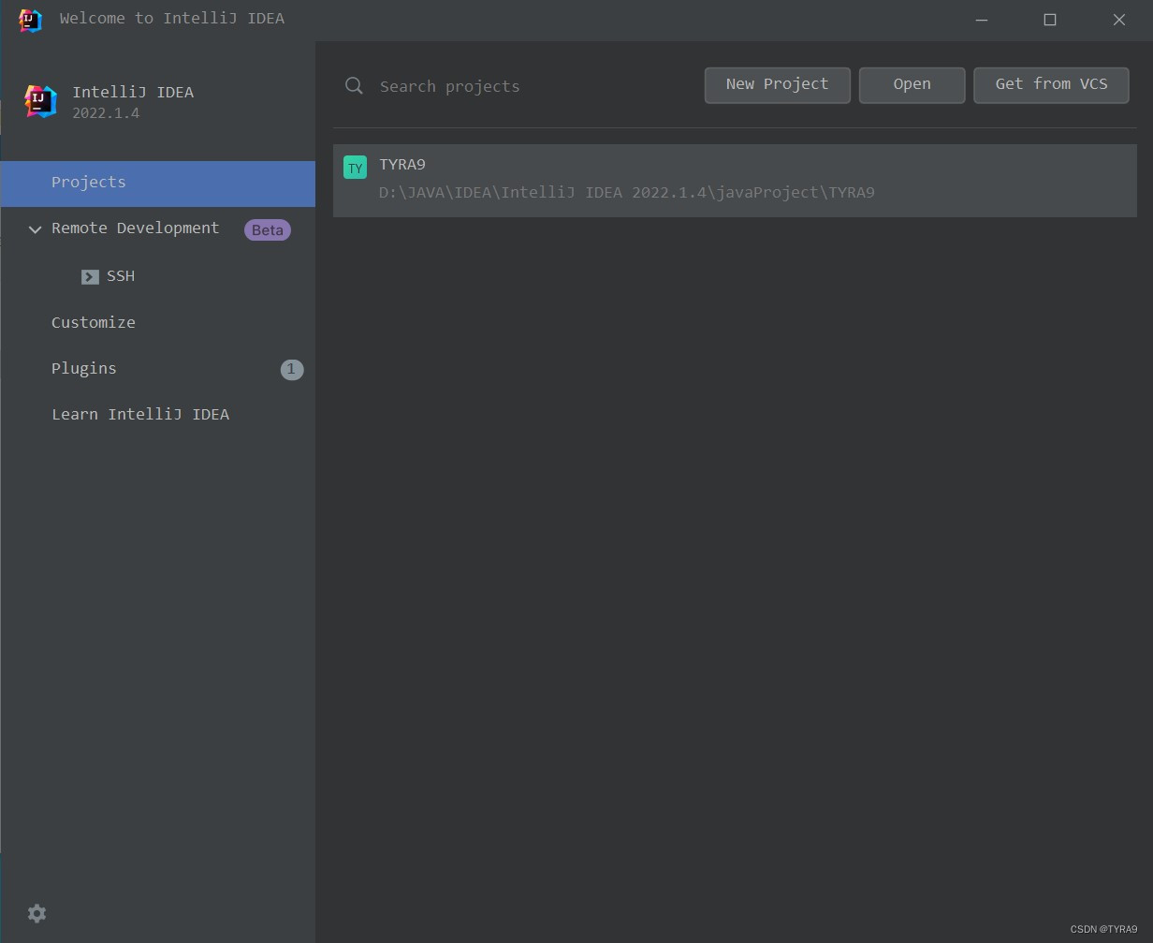Screen dimensions: 1153x943
Task: Close the Welcome to IntelliJ IDEA window
Action: [x=1118, y=20]
